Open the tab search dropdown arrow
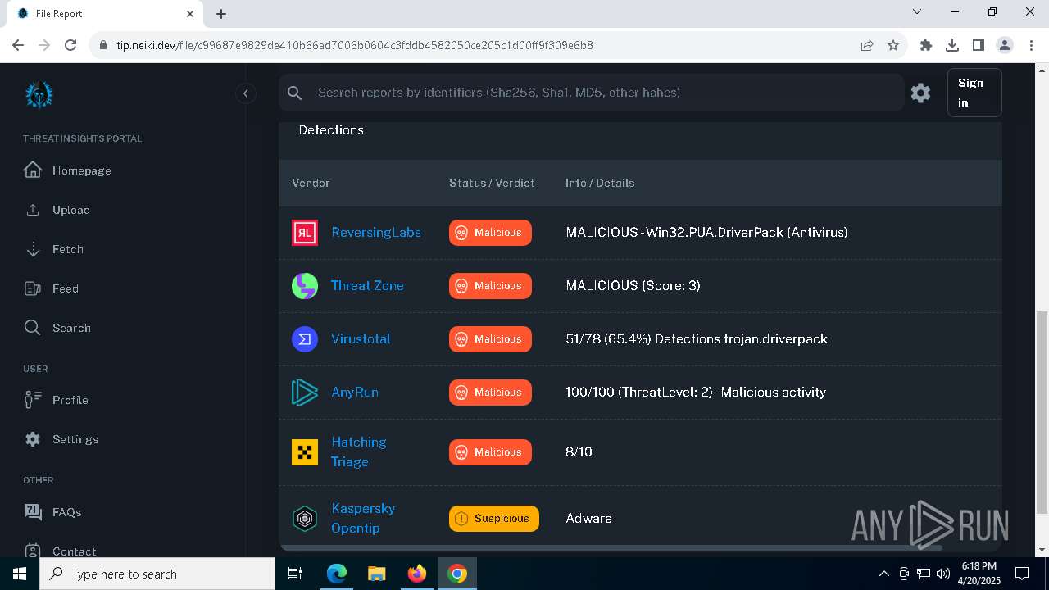The image size is (1049, 590). (917, 12)
